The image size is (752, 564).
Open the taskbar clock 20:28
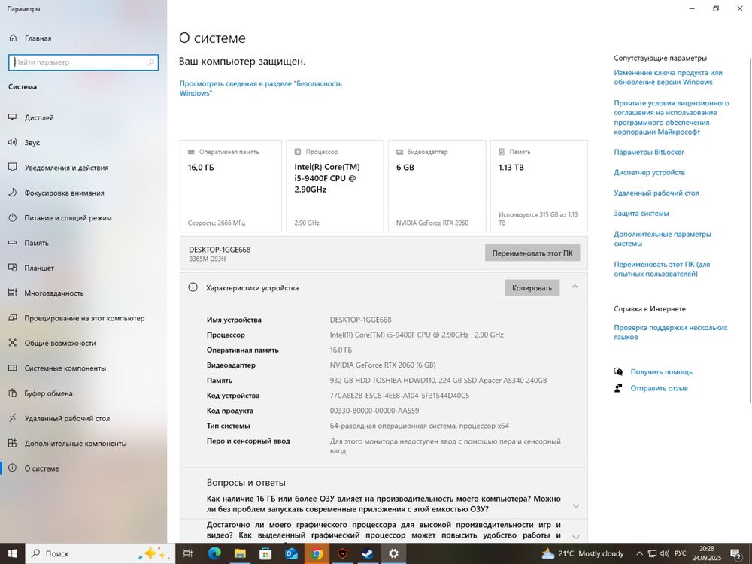(x=706, y=553)
